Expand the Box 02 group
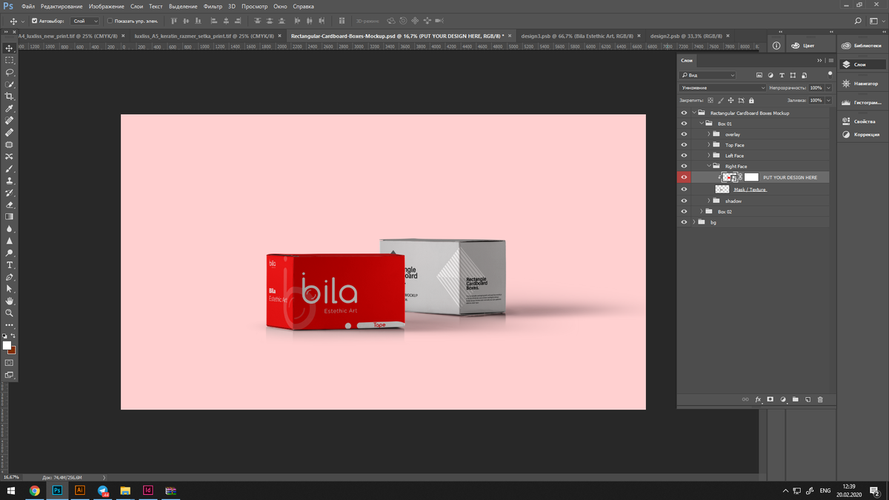 [x=701, y=212]
